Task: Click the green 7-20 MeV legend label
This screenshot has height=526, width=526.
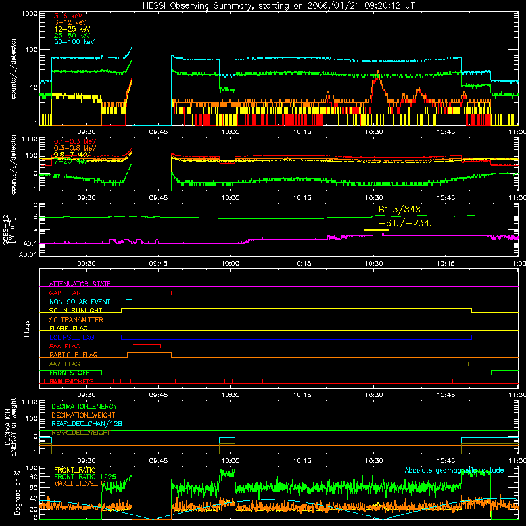Action: [x=70, y=161]
